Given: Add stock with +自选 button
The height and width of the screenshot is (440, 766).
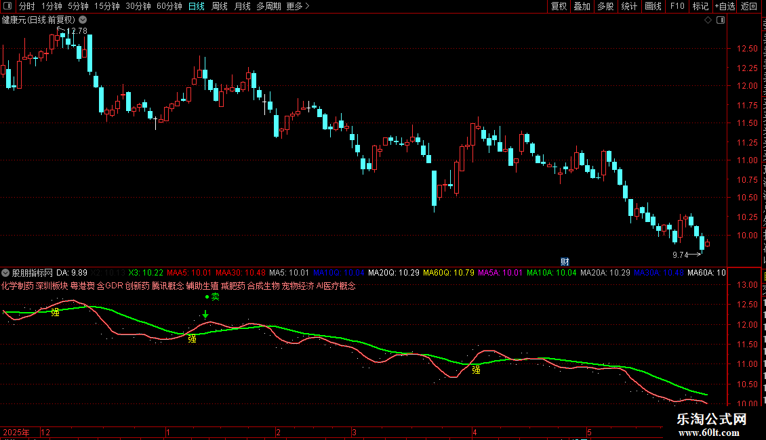Looking at the screenshot, I should (x=725, y=6).
